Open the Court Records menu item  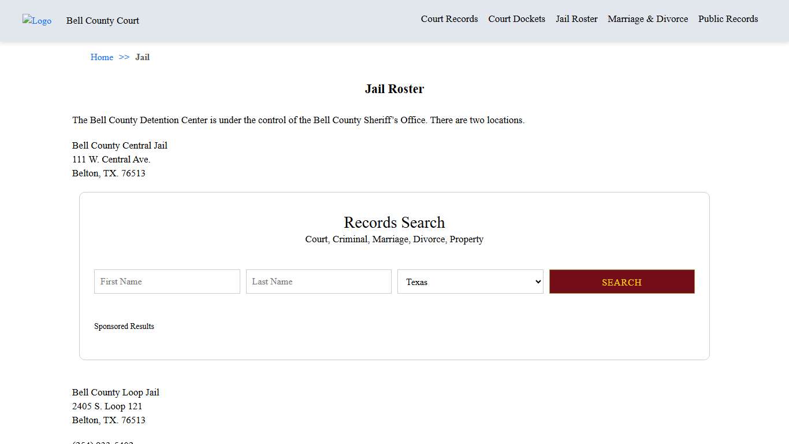click(449, 19)
